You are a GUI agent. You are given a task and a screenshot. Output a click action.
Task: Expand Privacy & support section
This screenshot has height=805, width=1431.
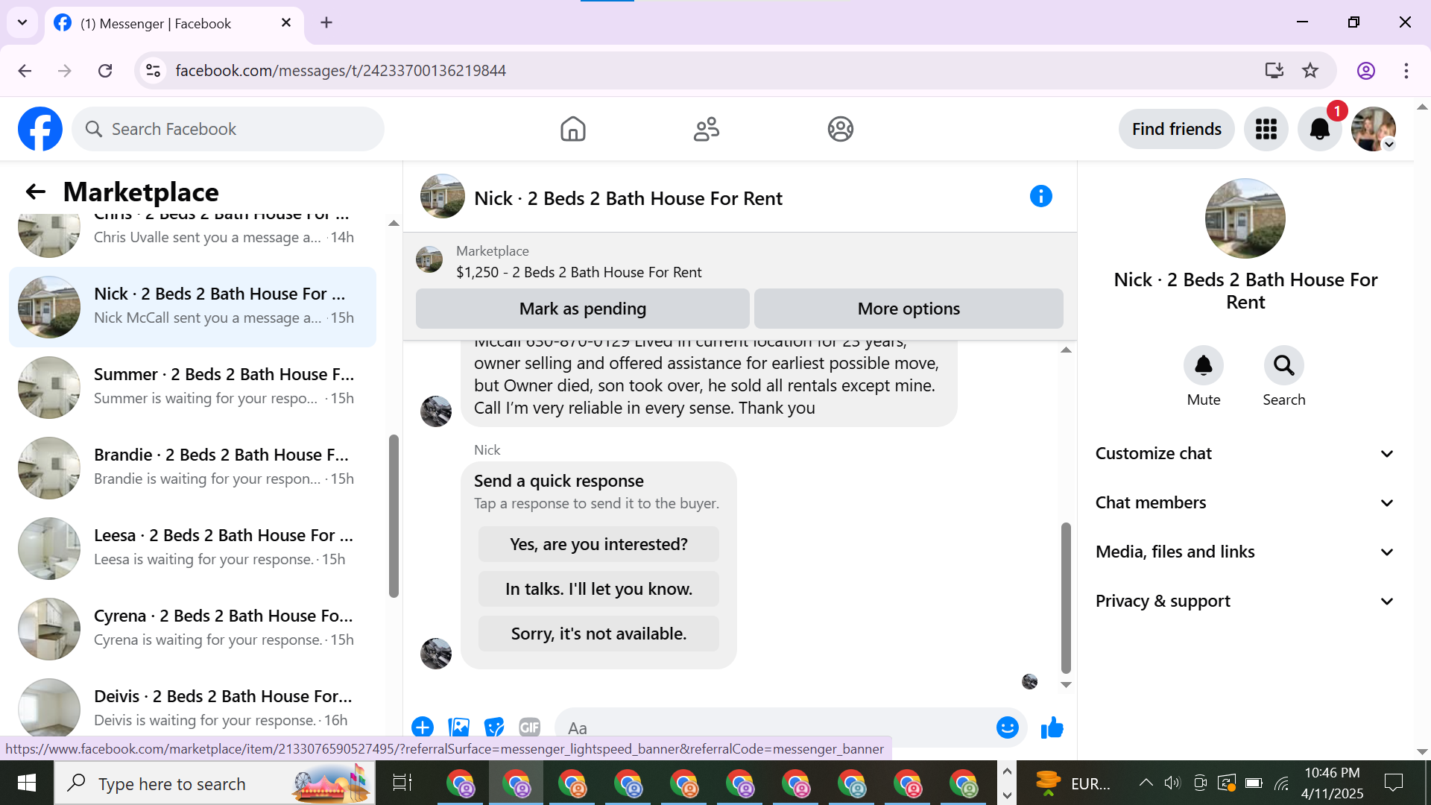pyautogui.click(x=1245, y=601)
